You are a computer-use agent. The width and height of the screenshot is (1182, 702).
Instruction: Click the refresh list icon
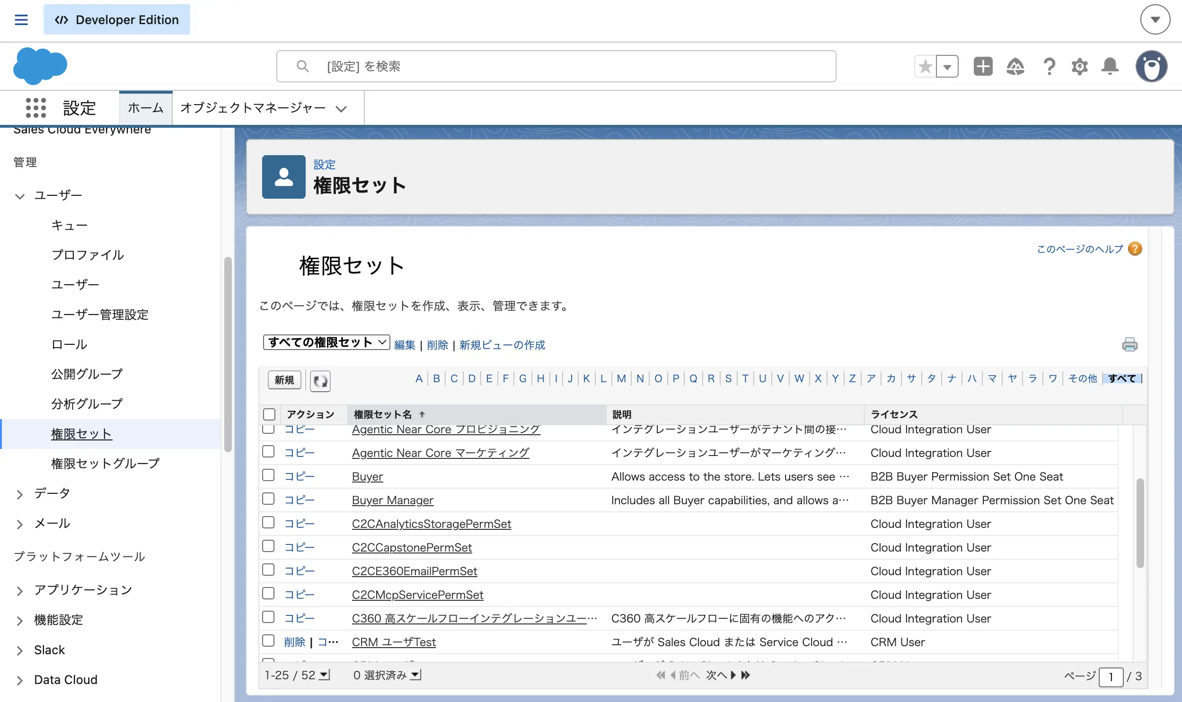(320, 381)
